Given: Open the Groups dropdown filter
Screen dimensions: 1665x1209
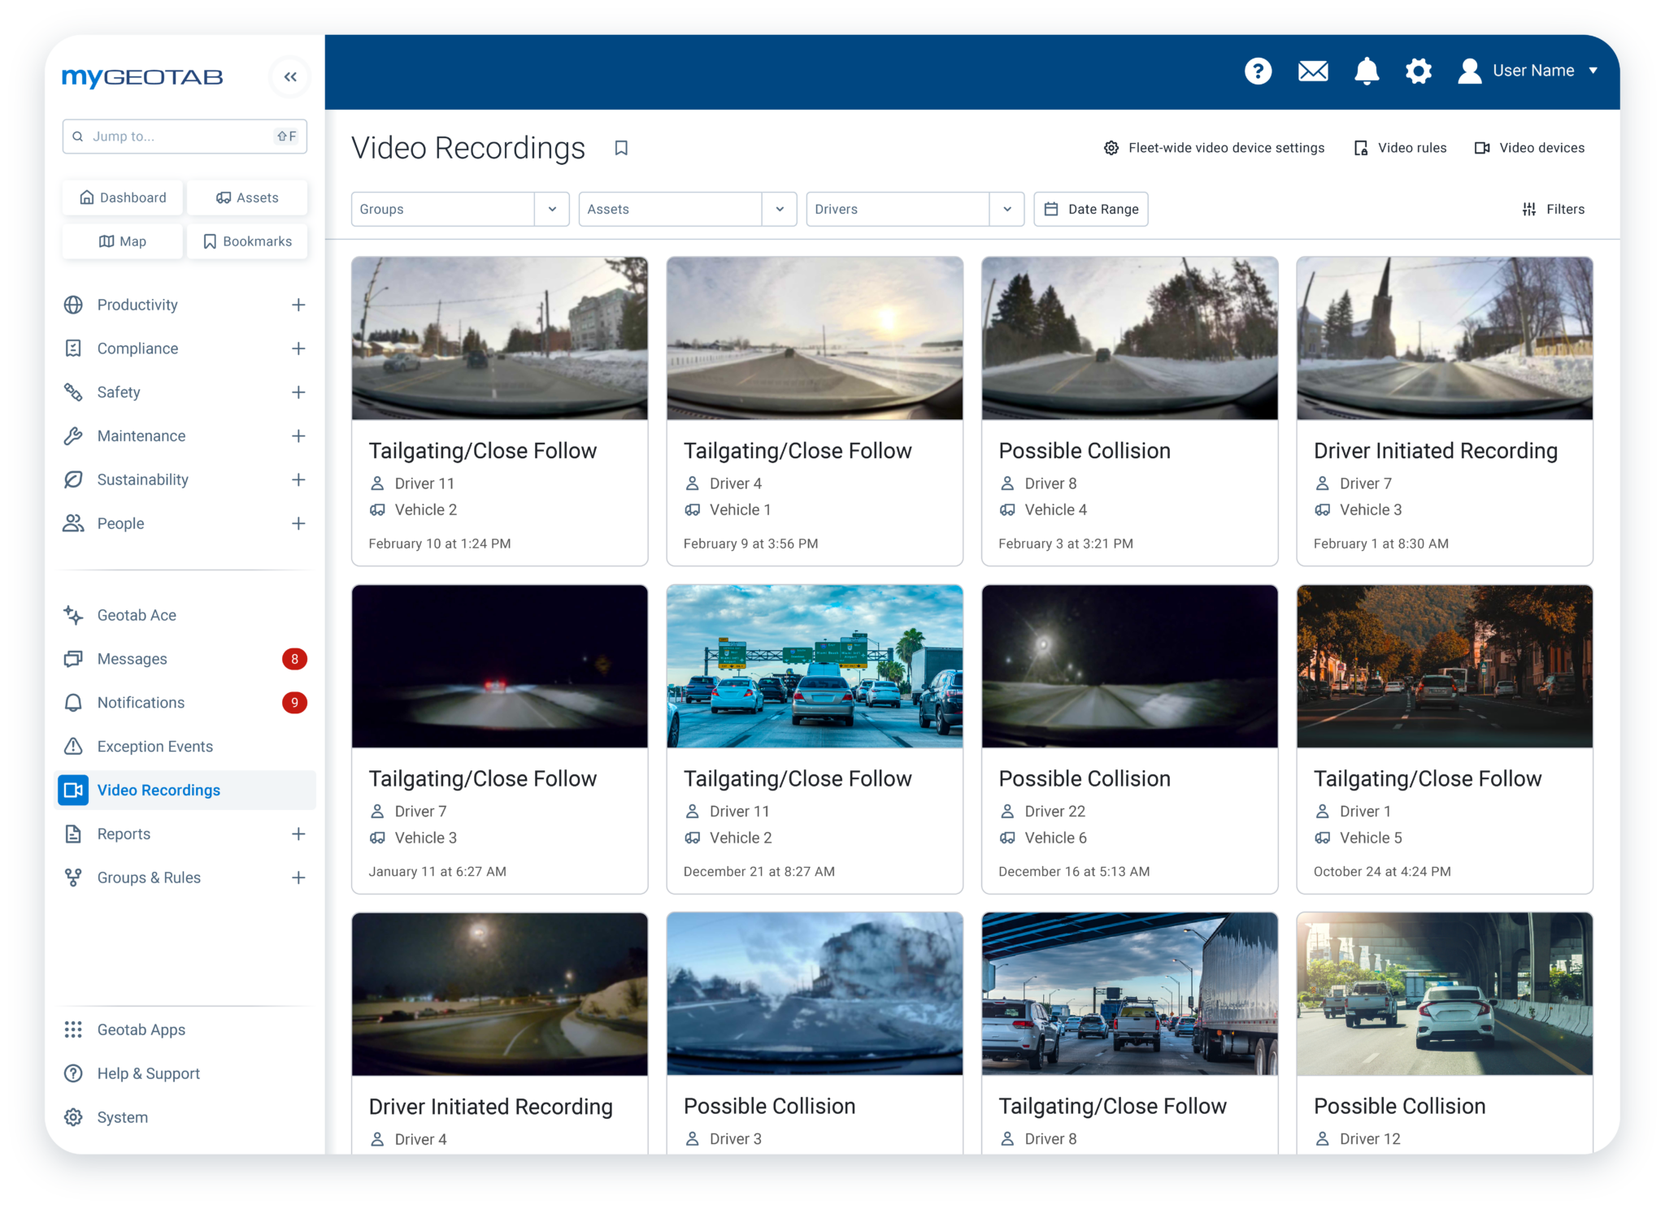Looking at the screenshot, I should pyautogui.click(x=460, y=209).
